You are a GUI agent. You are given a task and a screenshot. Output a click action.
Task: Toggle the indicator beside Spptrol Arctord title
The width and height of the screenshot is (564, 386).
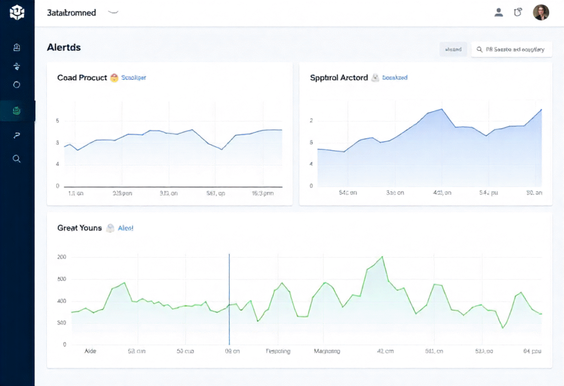tap(375, 78)
